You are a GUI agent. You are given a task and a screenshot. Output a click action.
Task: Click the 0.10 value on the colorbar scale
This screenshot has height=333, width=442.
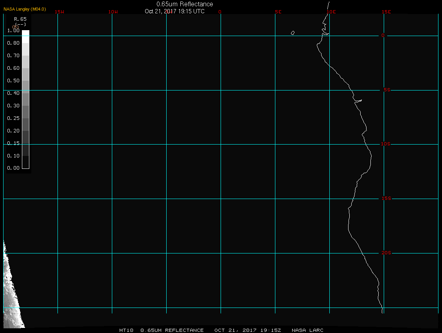coord(13,156)
